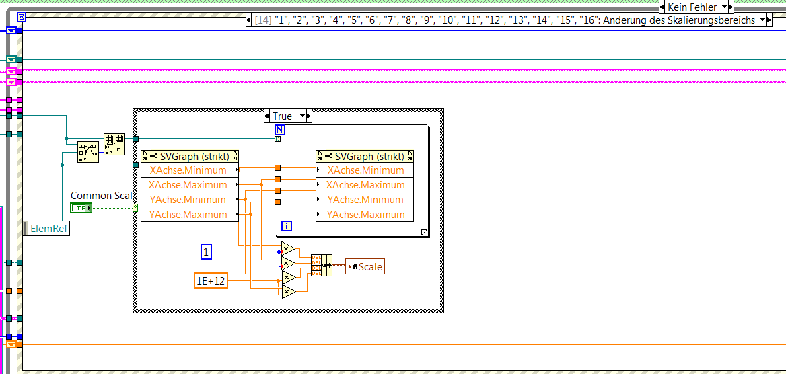
Task: Click the ElemRef event data node
Action: point(46,228)
